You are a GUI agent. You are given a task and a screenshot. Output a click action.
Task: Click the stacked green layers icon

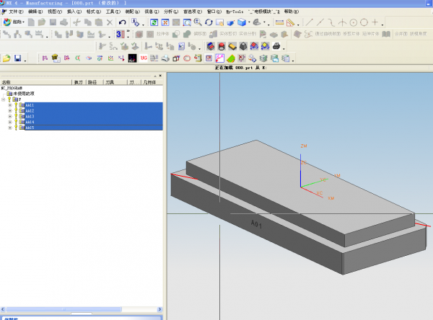(263, 58)
